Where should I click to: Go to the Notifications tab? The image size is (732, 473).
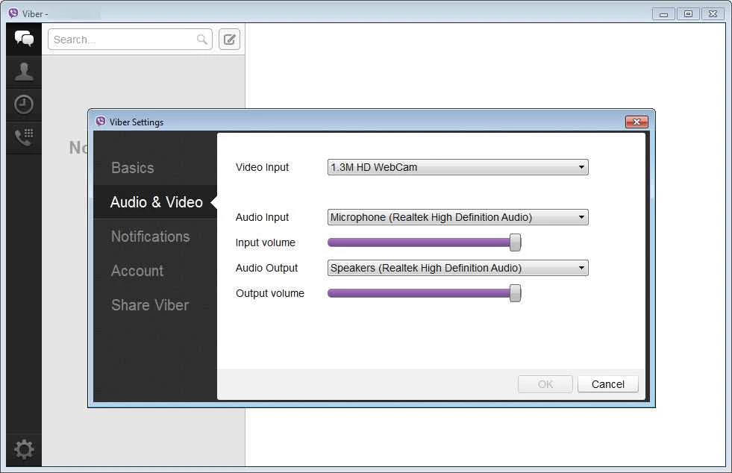point(150,236)
